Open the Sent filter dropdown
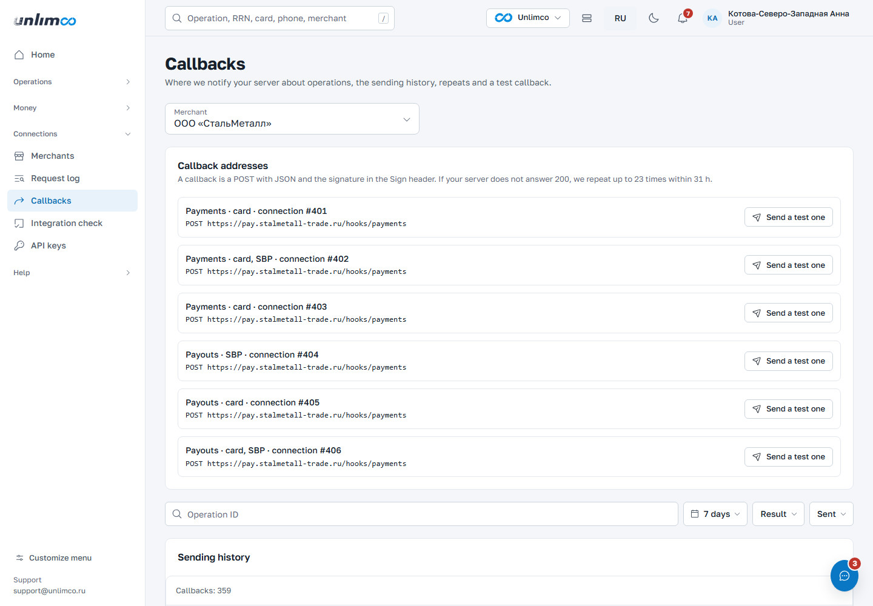The image size is (873, 606). click(x=831, y=514)
